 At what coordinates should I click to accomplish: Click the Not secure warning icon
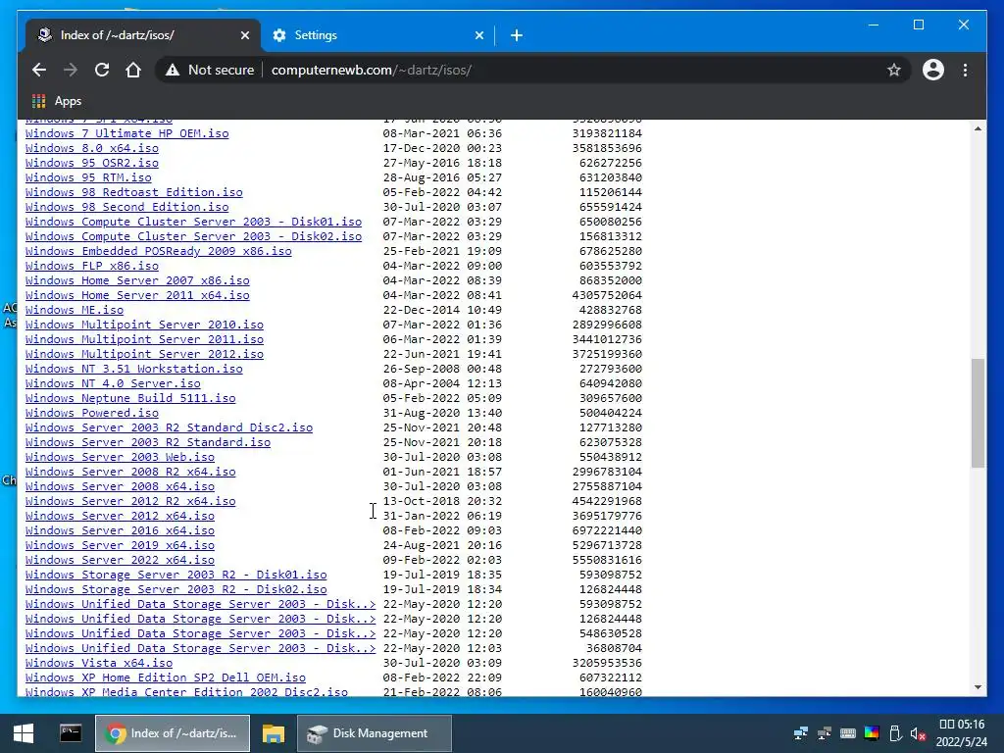coord(173,70)
